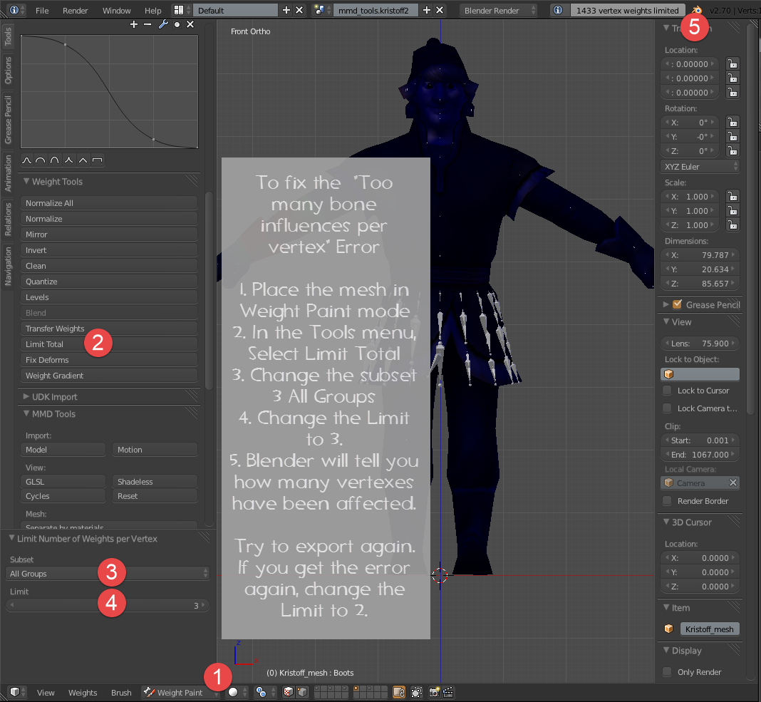Apply Root curve preset icon
Viewport: 761px width, 702px height.
(x=55, y=160)
